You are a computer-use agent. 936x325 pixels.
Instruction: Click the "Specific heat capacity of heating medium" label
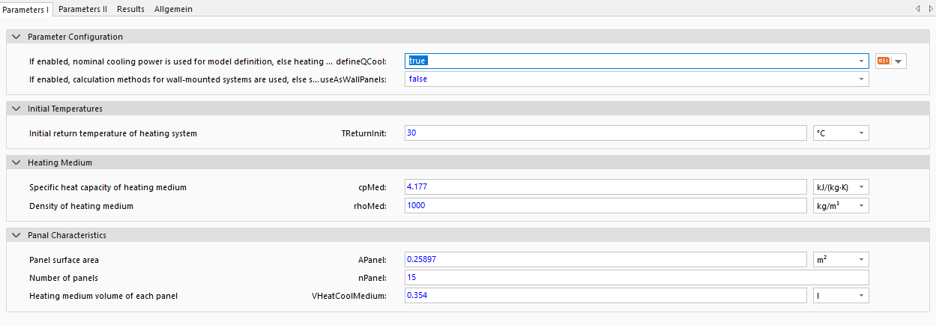(108, 187)
